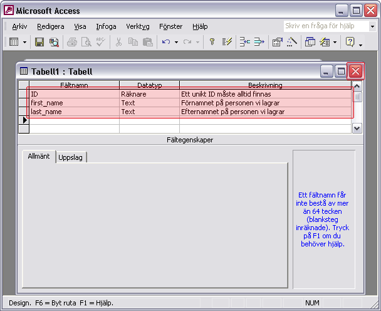This screenshot has height=311, width=381.
Task: Click the Save icon in the toolbar
Action: [39, 42]
